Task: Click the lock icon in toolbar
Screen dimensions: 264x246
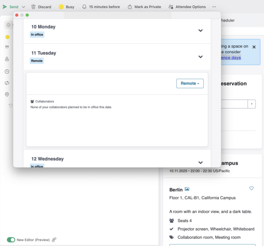Action: (x=130, y=7)
